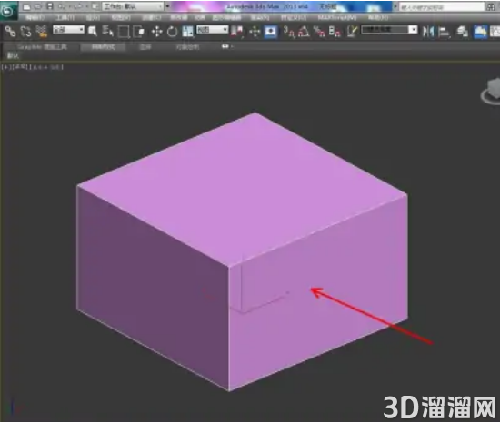500x422 pixels.
Task: Click the Open File icon in quick access
Action: pos(38,6)
